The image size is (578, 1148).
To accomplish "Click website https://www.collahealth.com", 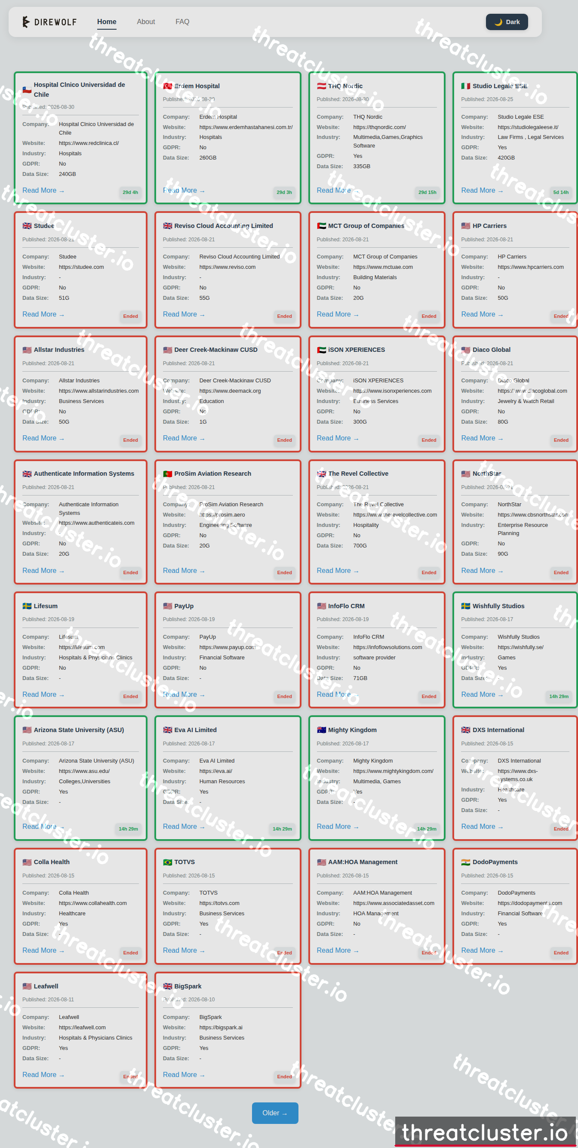I will [x=93, y=903].
